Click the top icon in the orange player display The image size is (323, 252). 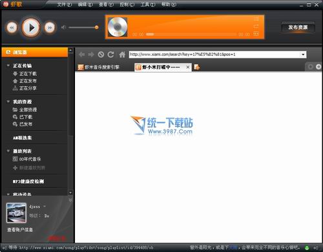point(256,19)
